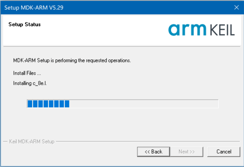The height and width of the screenshot is (167, 244).
Task: Click the KEIL wordmark in the header
Action: point(220,30)
